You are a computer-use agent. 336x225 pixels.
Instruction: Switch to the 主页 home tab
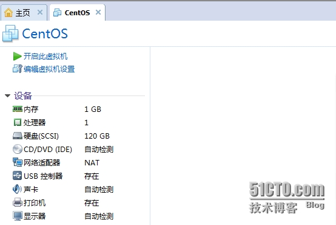24,13
